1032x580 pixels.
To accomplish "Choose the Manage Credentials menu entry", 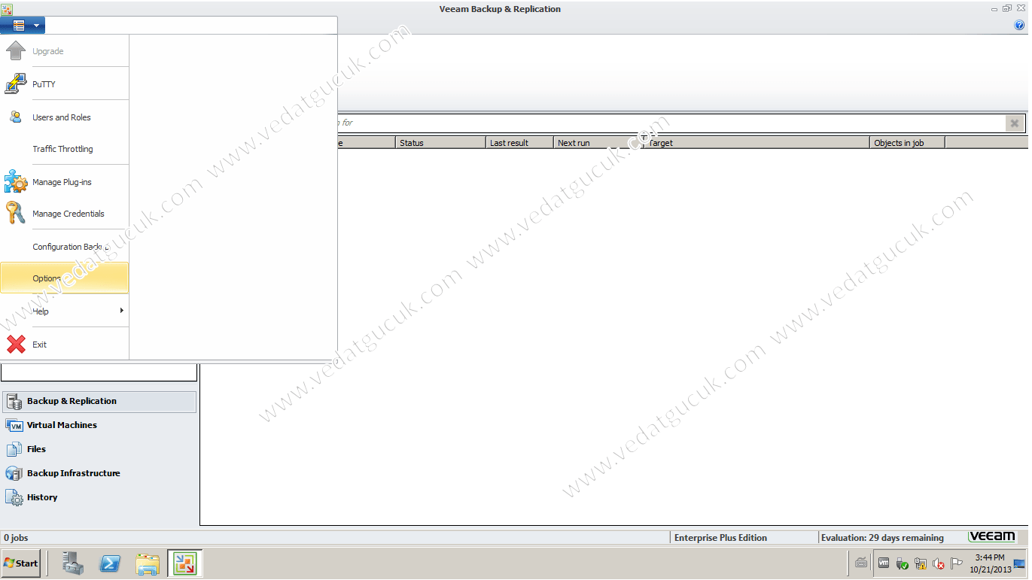I will click(x=65, y=214).
